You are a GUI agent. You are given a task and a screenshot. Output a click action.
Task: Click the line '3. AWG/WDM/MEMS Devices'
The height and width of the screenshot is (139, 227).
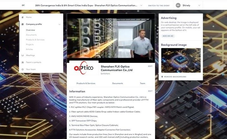click(x=83, y=116)
